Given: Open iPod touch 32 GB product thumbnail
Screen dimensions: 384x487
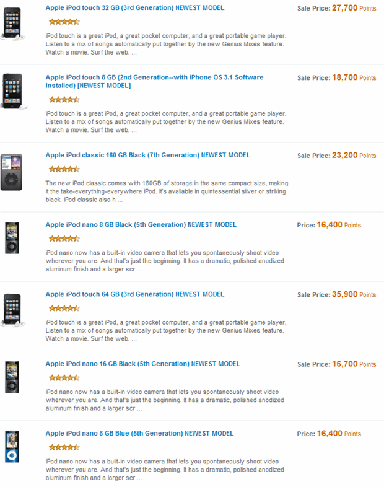Looking at the screenshot, I should 13,24.
